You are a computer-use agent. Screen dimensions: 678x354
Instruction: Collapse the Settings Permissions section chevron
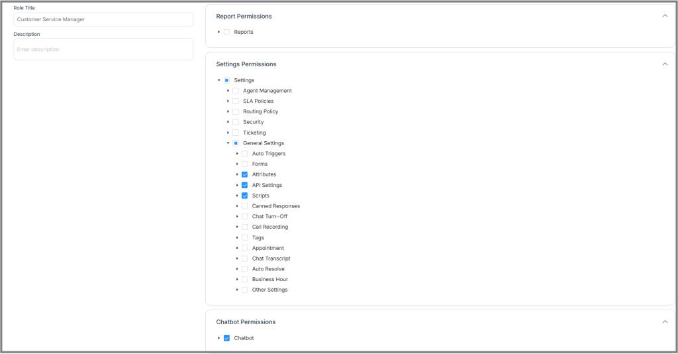[x=665, y=64]
